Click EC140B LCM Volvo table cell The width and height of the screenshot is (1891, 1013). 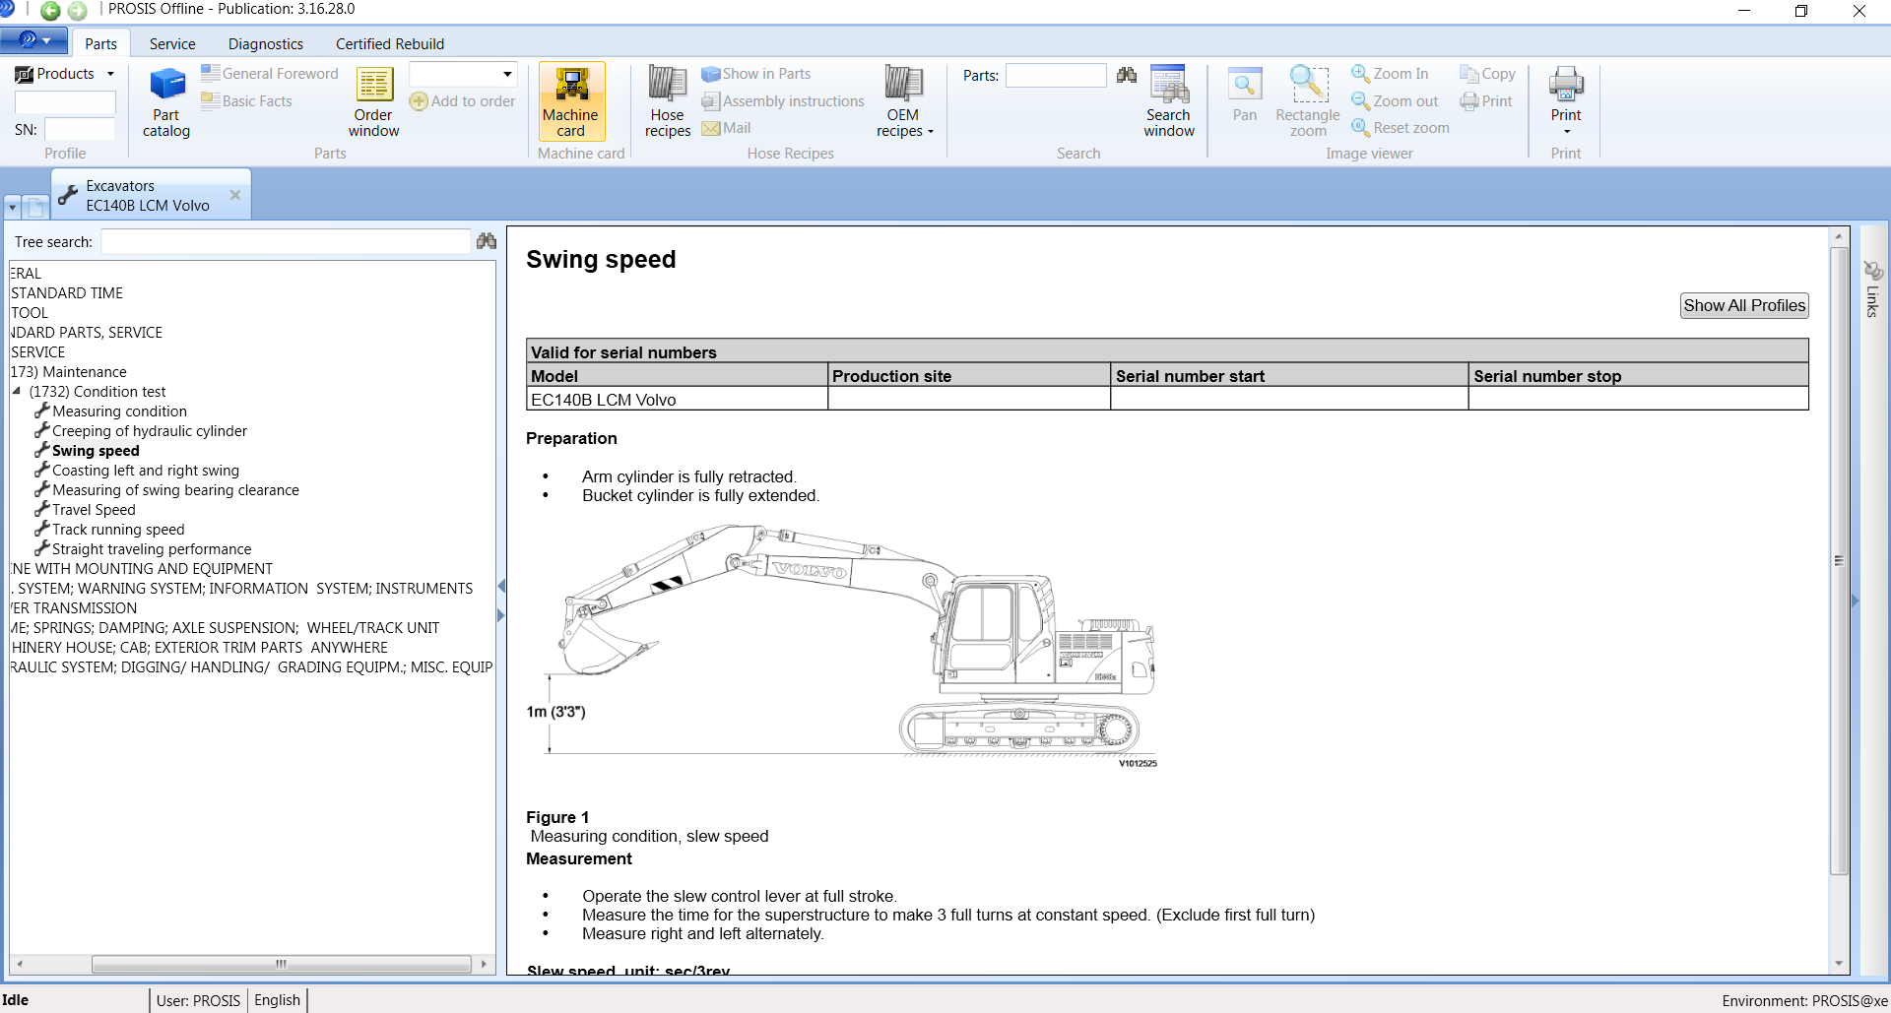[677, 400]
